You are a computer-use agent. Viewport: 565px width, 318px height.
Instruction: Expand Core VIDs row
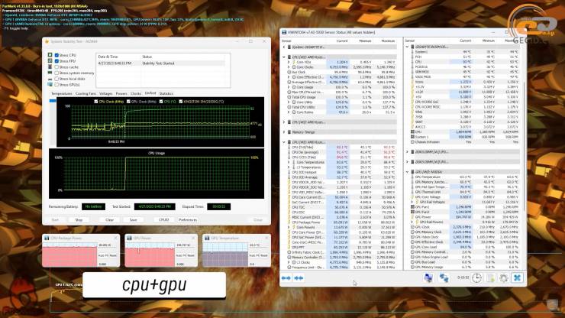(x=289, y=62)
